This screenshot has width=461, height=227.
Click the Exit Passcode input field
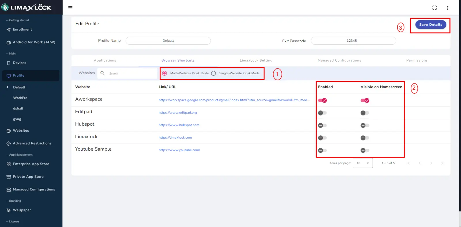click(353, 41)
